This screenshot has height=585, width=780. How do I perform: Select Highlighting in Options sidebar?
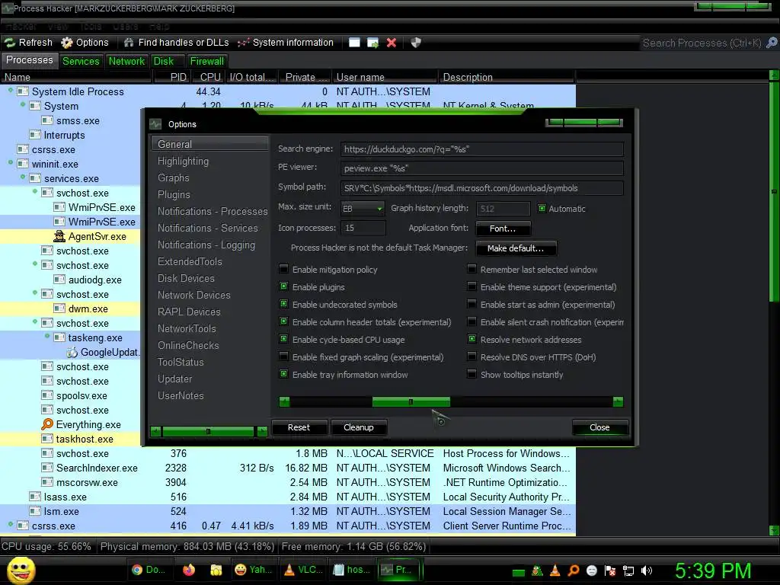(183, 161)
